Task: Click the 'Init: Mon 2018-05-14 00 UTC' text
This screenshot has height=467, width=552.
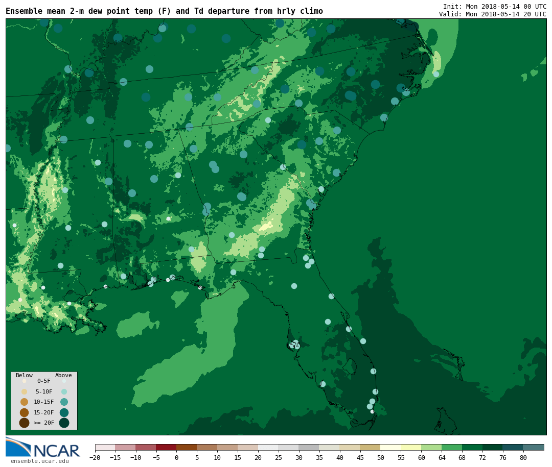Action: pyautogui.click(x=495, y=7)
